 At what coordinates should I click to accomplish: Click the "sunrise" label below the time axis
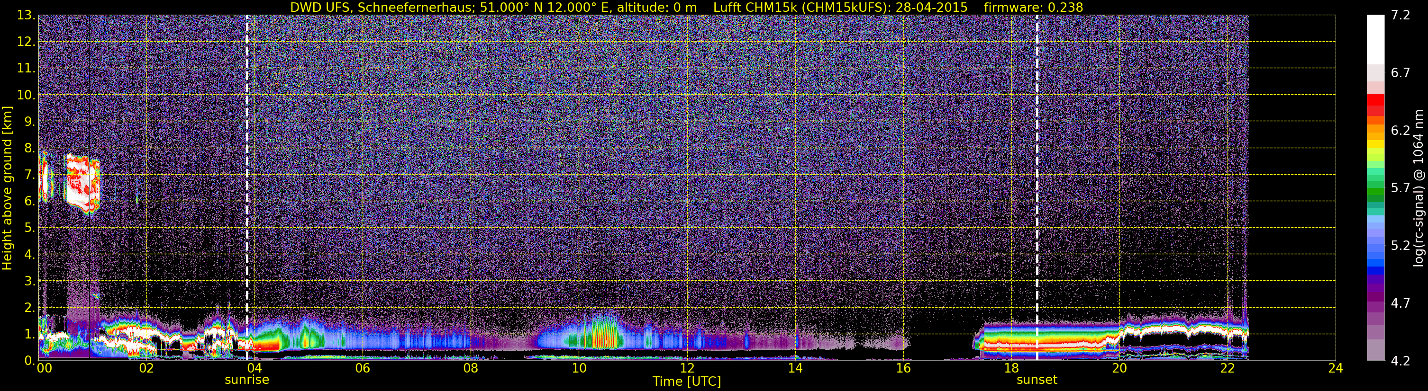pos(246,380)
